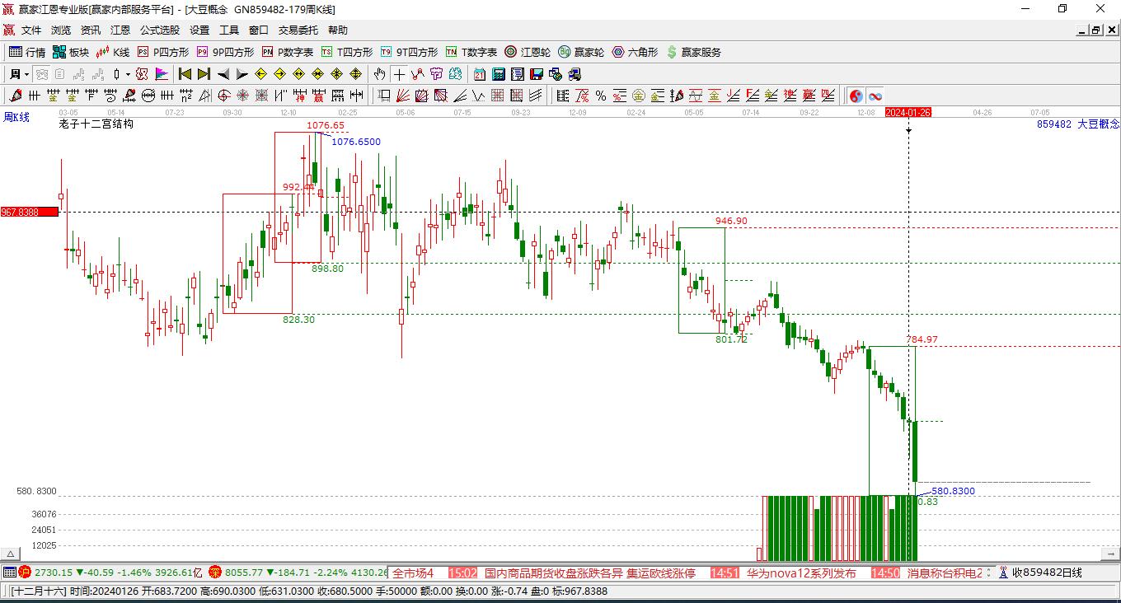Toggle the blue infinity symbol icon
This screenshot has width=1121, height=603.
point(875,96)
